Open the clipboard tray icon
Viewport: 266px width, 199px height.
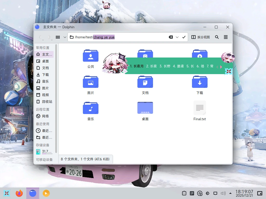tap(184, 193)
